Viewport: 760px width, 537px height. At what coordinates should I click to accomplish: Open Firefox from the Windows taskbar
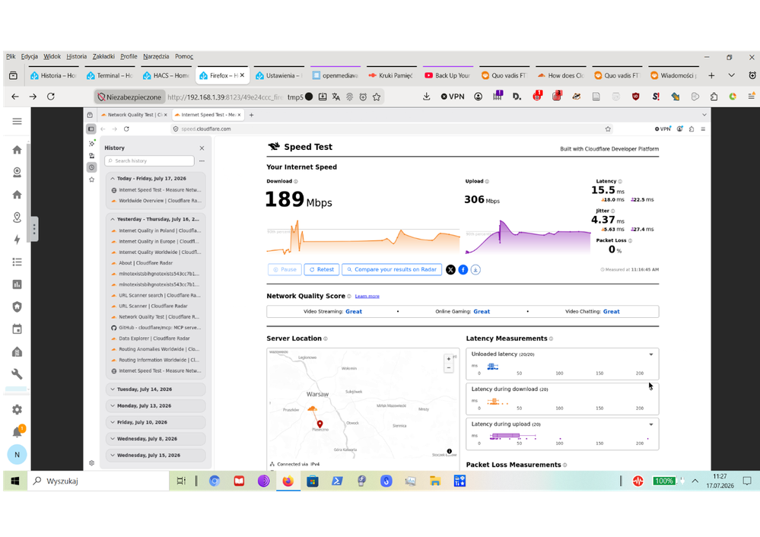pos(288,481)
